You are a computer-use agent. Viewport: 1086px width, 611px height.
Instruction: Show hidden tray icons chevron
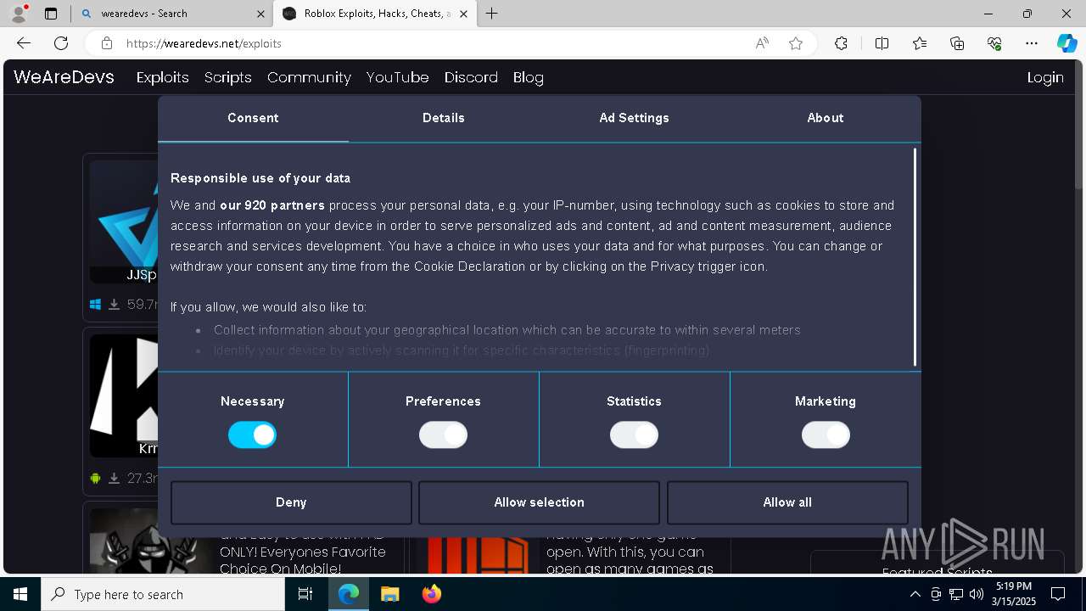(915, 594)
